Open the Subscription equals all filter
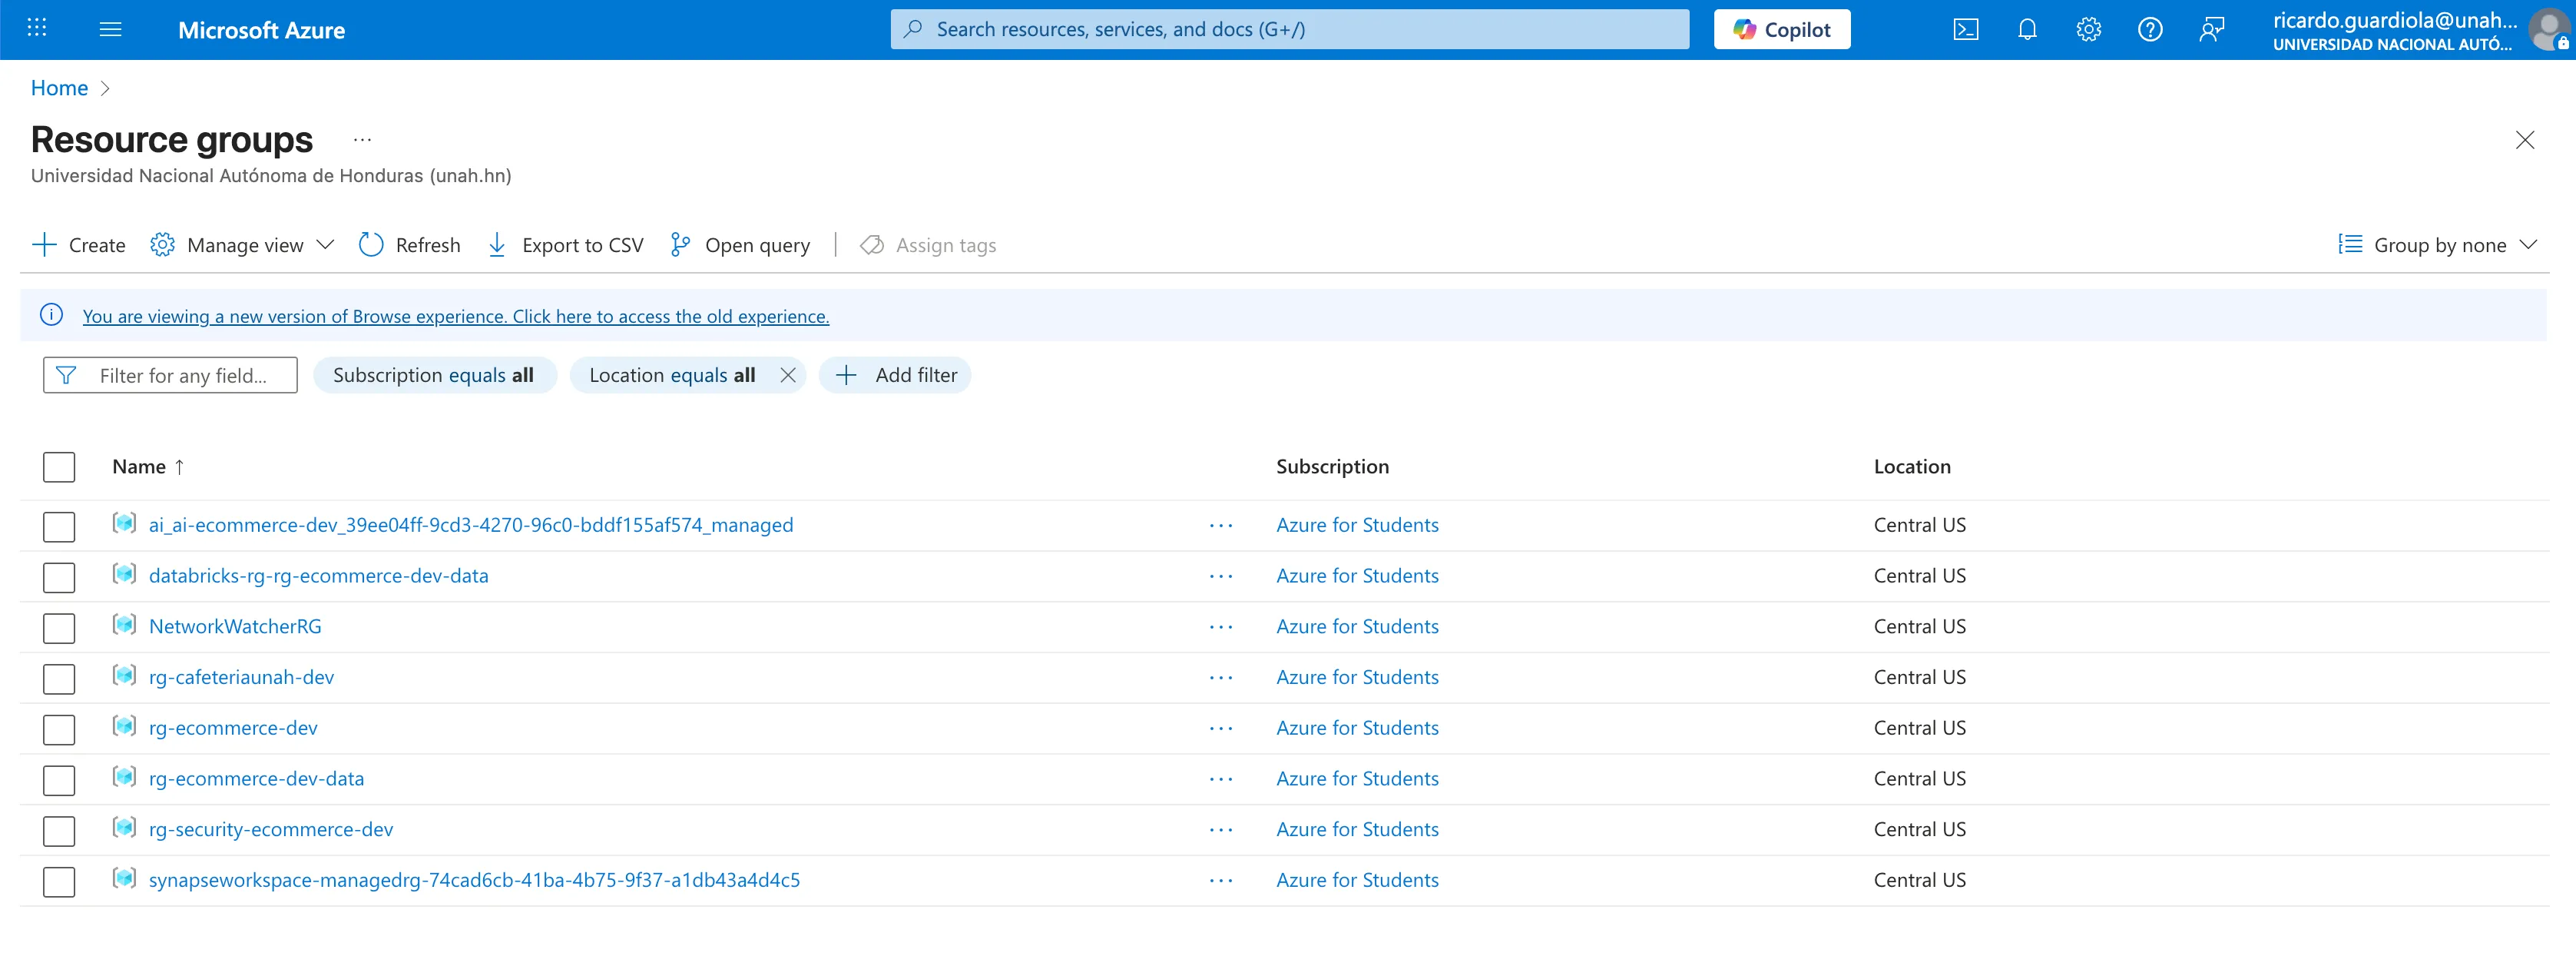2576x976 pixels. click(433, 375)
